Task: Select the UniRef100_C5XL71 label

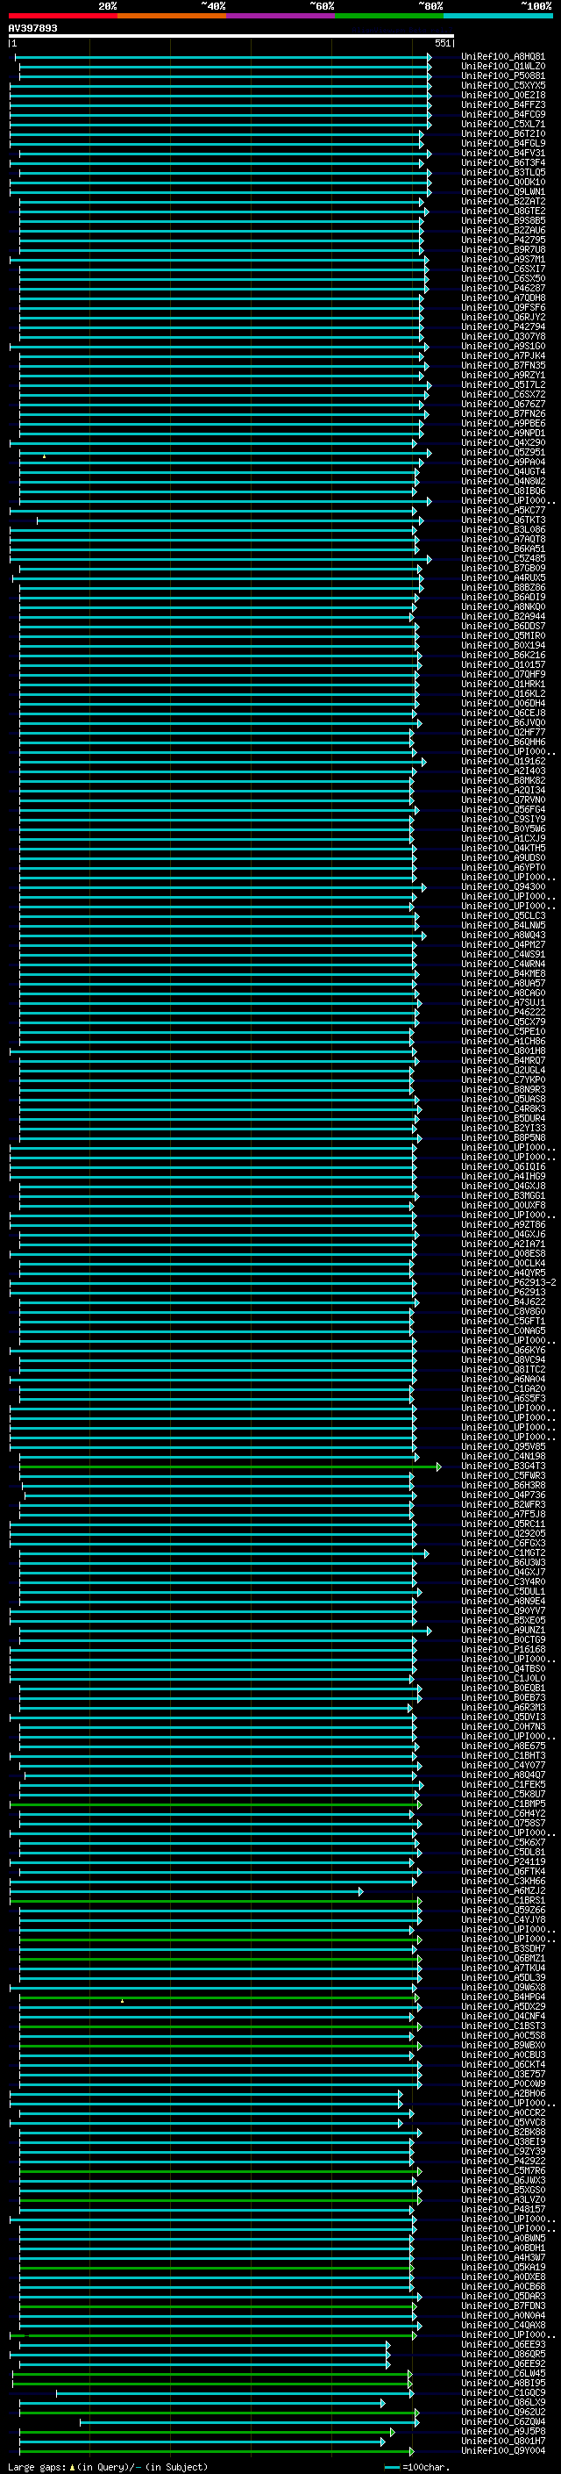Action: coord(502,124)
